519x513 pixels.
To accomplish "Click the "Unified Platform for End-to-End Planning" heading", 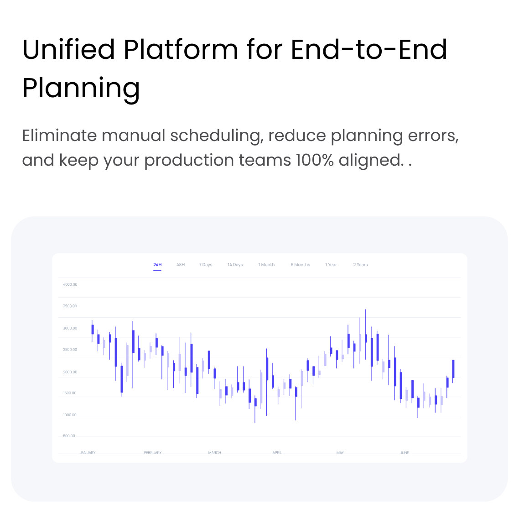I will point(234,68).
